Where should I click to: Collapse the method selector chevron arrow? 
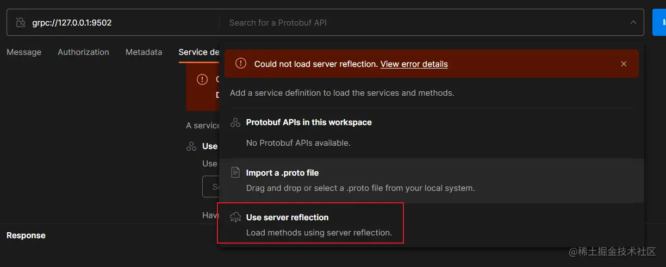coord(633,23)
